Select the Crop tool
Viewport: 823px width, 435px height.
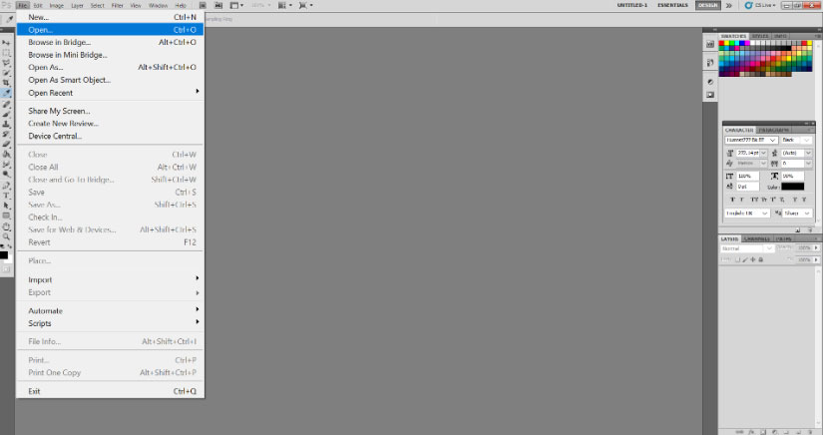tap(6, 82)
